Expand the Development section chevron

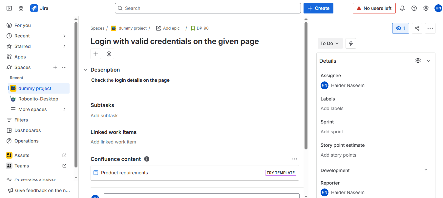click(x=426, y=170)
